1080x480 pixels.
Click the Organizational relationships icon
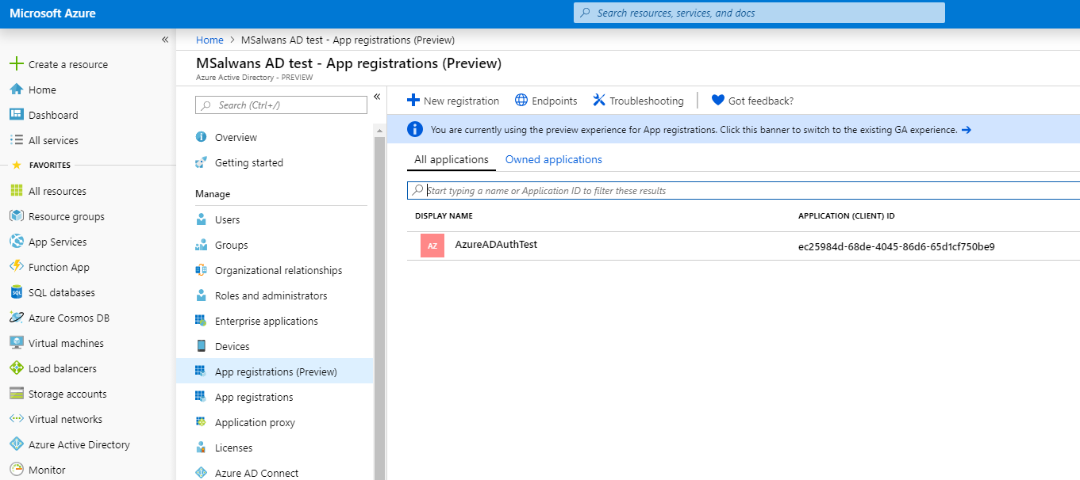point(201,270)
